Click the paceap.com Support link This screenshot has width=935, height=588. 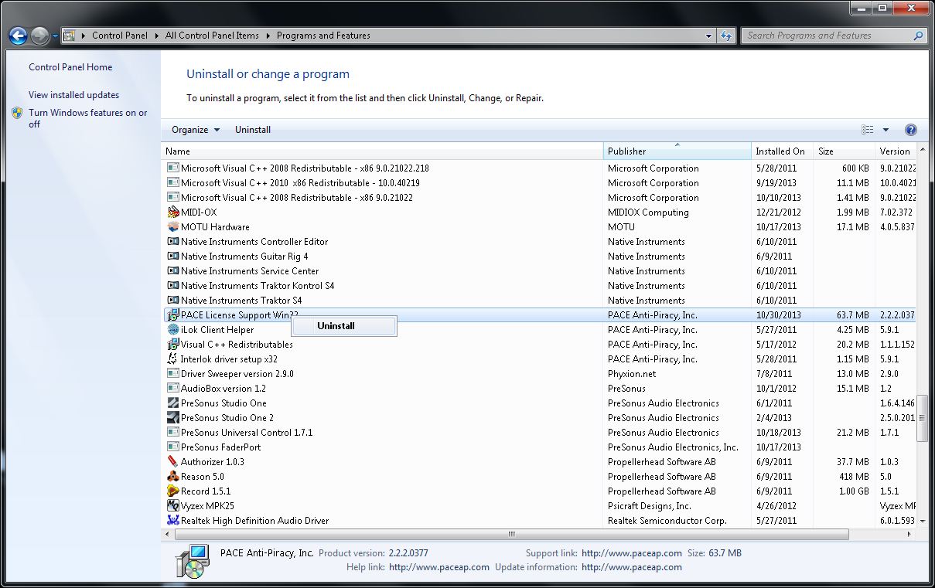coord(631,553)
